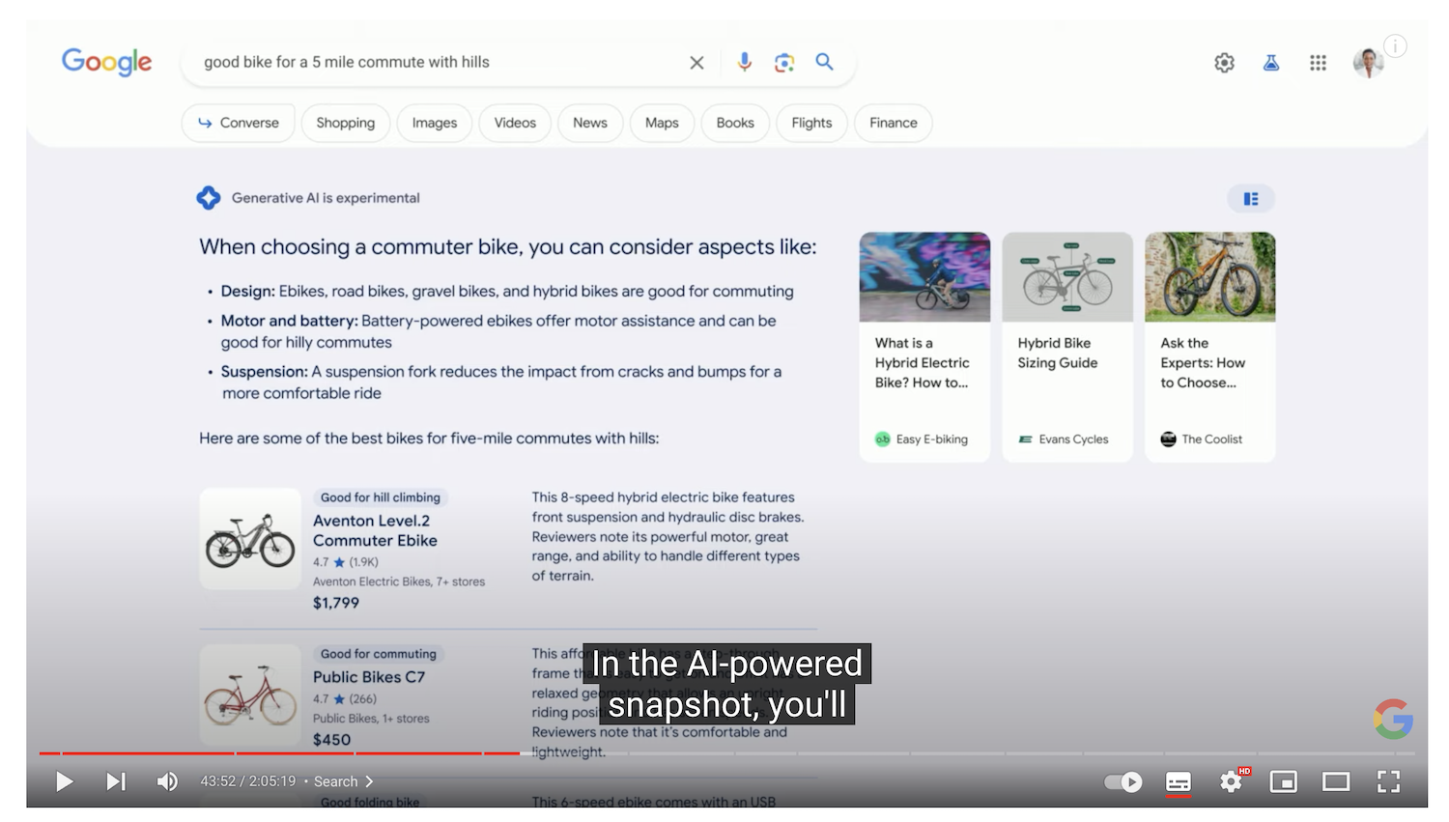Click the Aventon ebike product image
Screen dimensions: 1449x822
click(250, 539)
